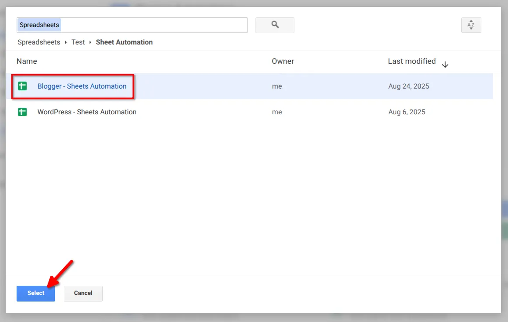Expand the breadcrumb arrow after Spreadsheets
The image size is (508, 322).
pos(66,42)
